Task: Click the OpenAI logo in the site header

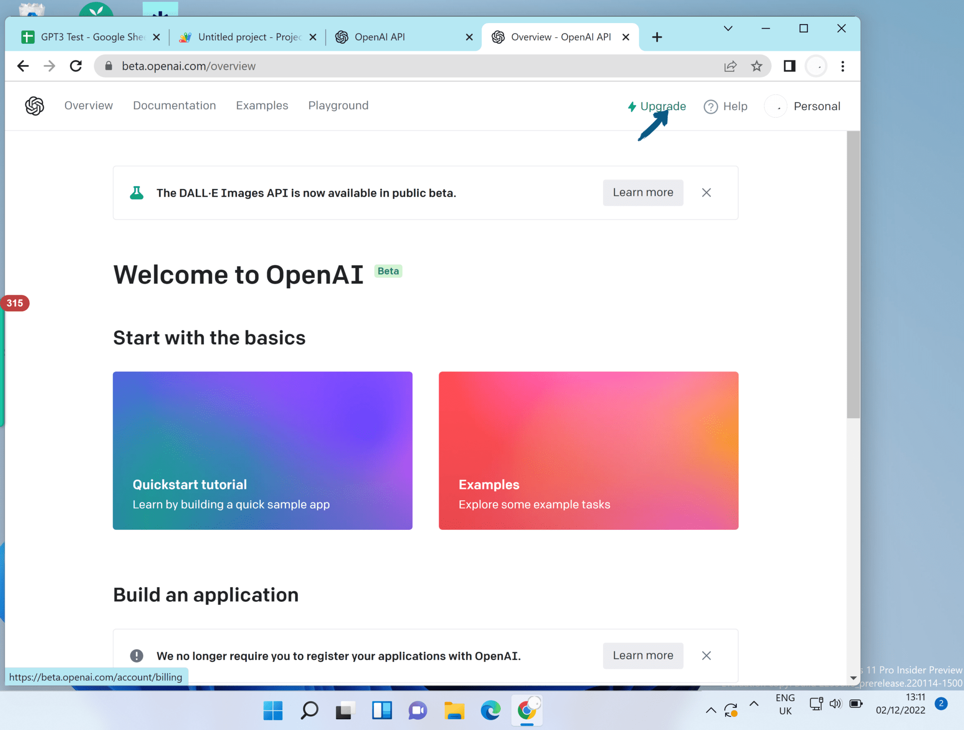Action: pyautogui.click(x=33, y=105)
